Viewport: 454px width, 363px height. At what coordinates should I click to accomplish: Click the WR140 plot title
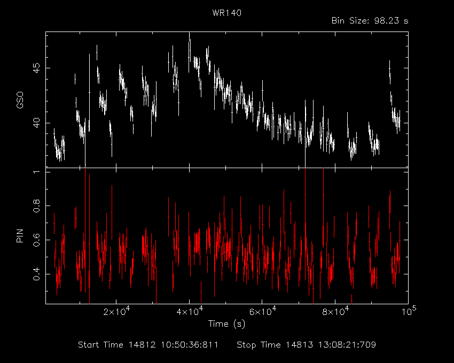tap(226, 13)
